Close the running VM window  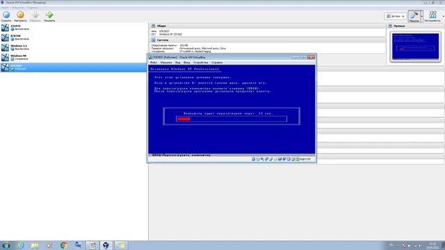tap(311, 57)
